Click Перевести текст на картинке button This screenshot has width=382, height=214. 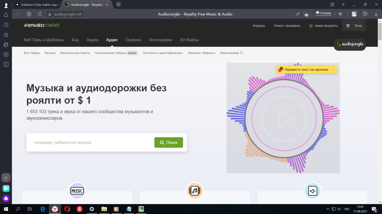click(x=303, y=70)
